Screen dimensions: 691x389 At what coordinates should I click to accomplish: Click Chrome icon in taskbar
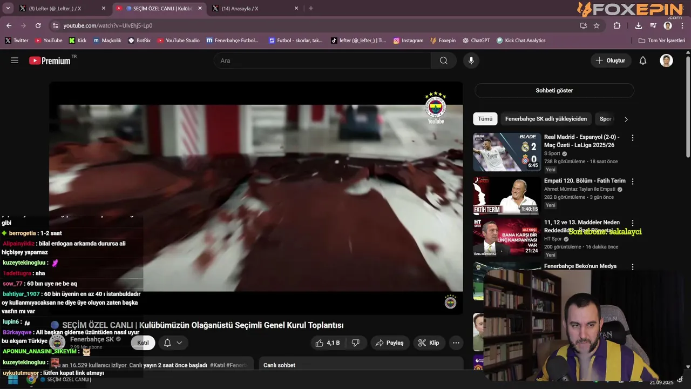tap(31, 379)
